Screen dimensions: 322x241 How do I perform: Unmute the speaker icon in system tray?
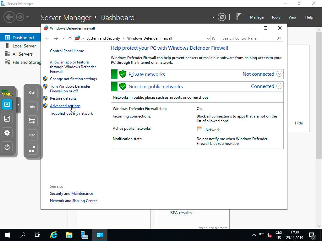(269, 235)
